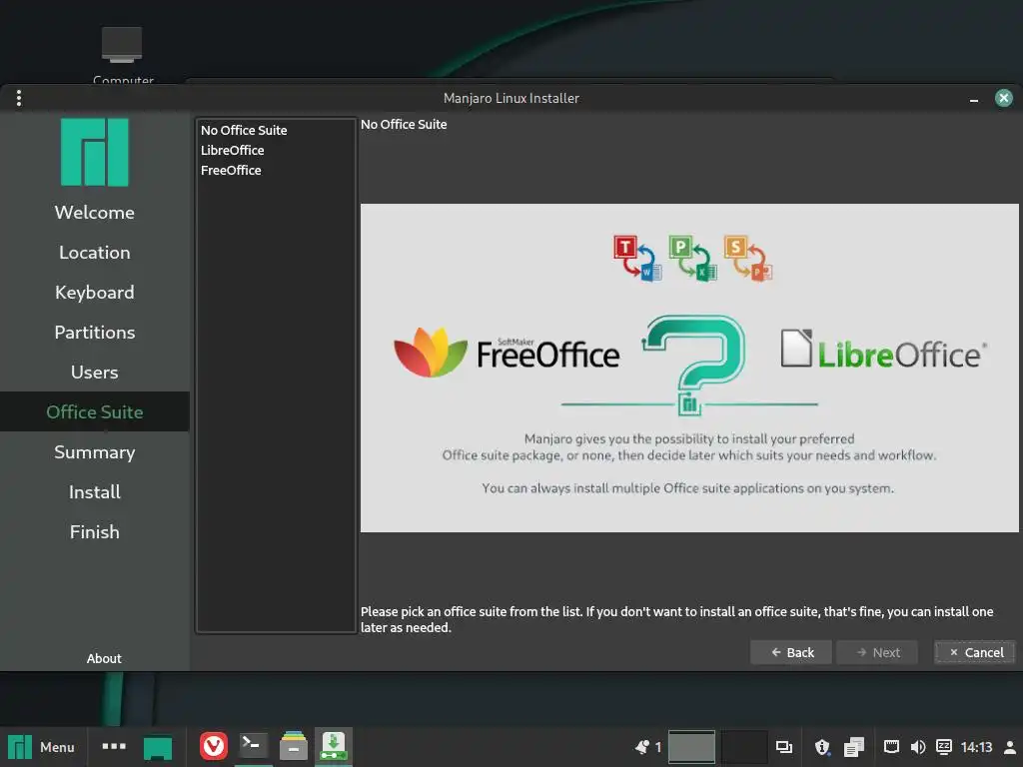Select LibreOffice in the list
Viewport: 1023px width, 767px height.
[276, 150]
